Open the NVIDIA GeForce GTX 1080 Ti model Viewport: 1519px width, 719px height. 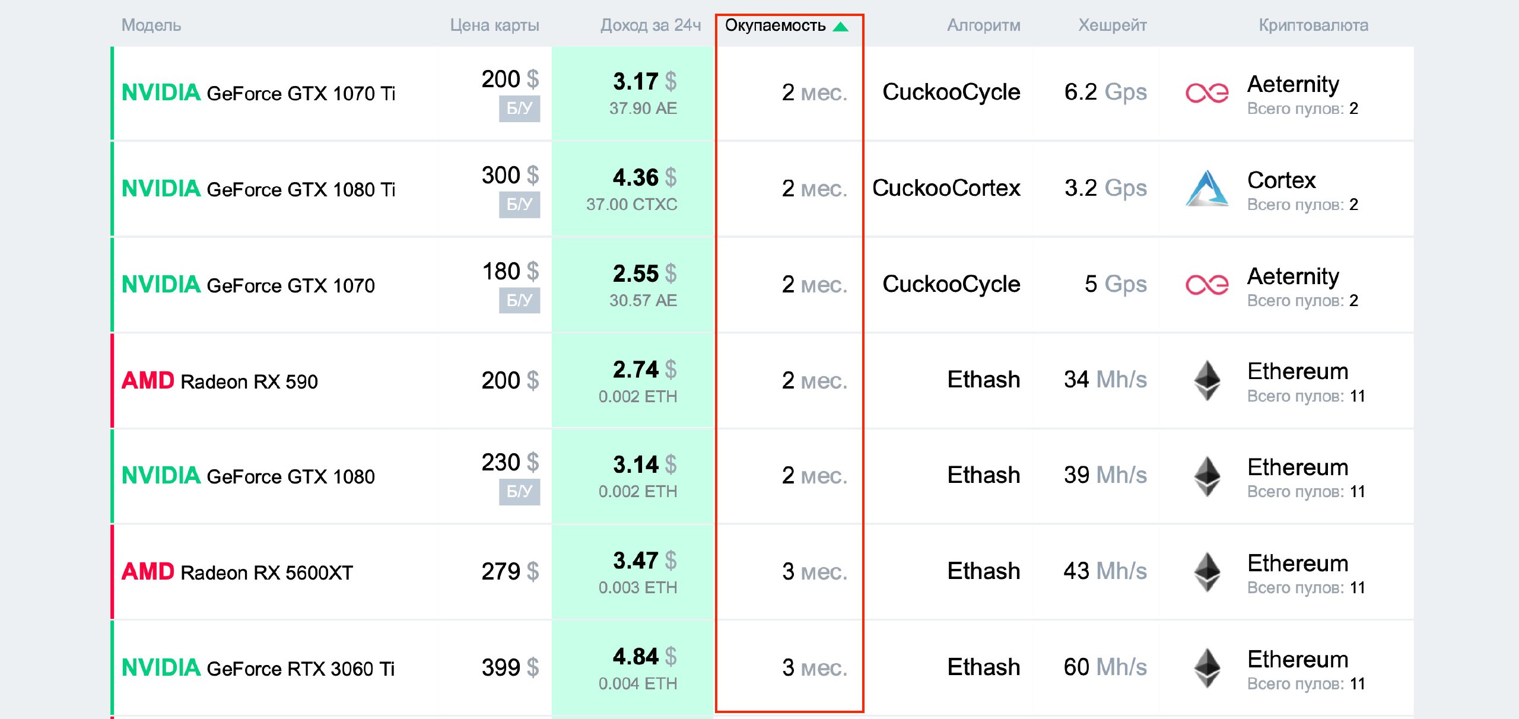coord(258,189)
